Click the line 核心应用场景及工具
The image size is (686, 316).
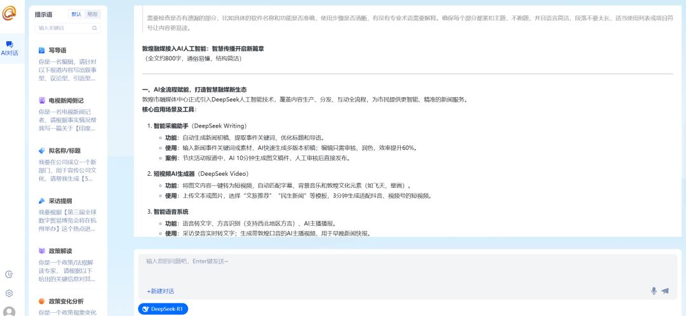(x=170, y=109)
